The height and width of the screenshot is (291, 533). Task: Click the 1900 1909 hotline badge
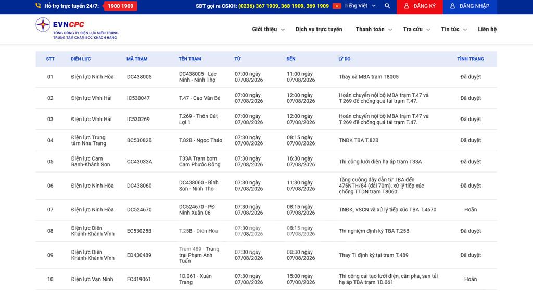click(x=120, y=6)
